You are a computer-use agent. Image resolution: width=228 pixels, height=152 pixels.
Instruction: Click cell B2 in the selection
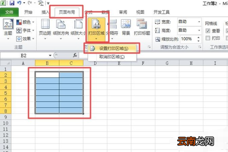47,75
